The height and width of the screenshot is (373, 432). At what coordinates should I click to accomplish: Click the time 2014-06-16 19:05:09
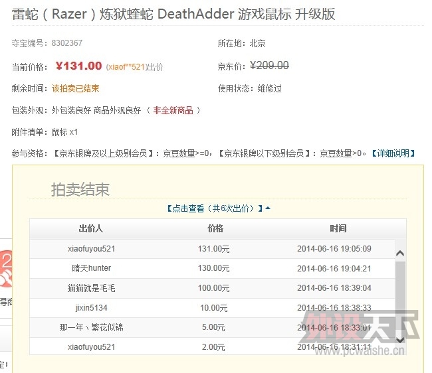pyautogui.click(x=334, y=249)
